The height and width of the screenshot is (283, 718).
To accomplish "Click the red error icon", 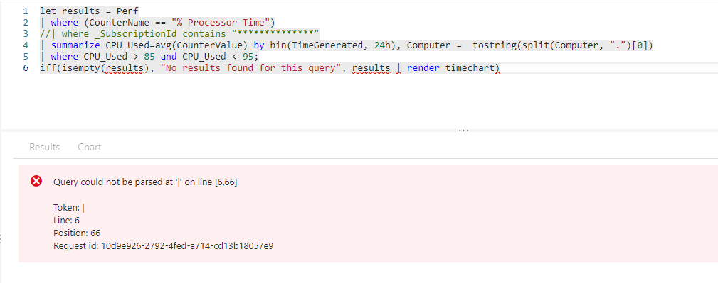I will coord(36,181).
